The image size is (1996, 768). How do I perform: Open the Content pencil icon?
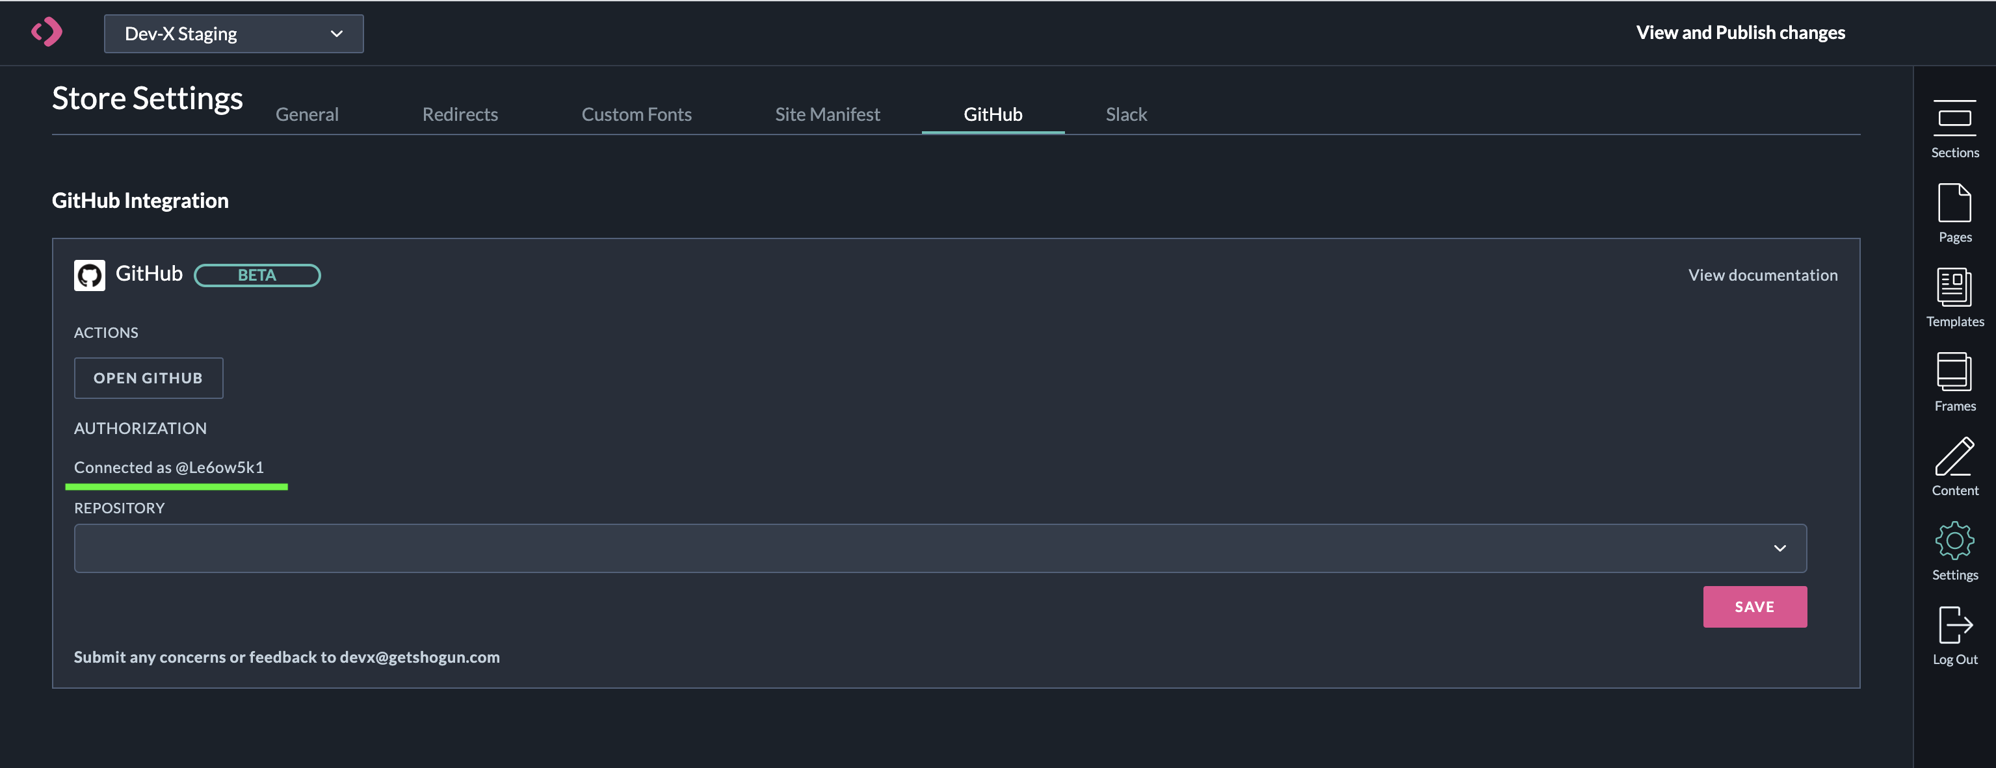point(1954,465)
